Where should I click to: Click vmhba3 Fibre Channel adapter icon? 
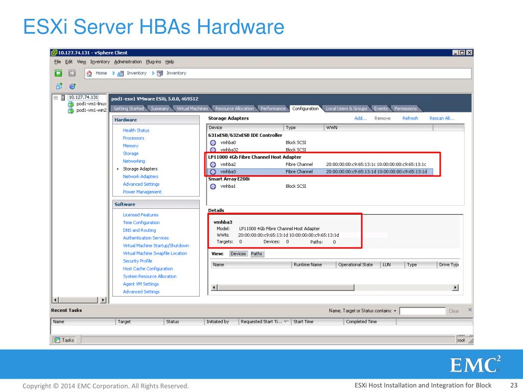[213, 171]
